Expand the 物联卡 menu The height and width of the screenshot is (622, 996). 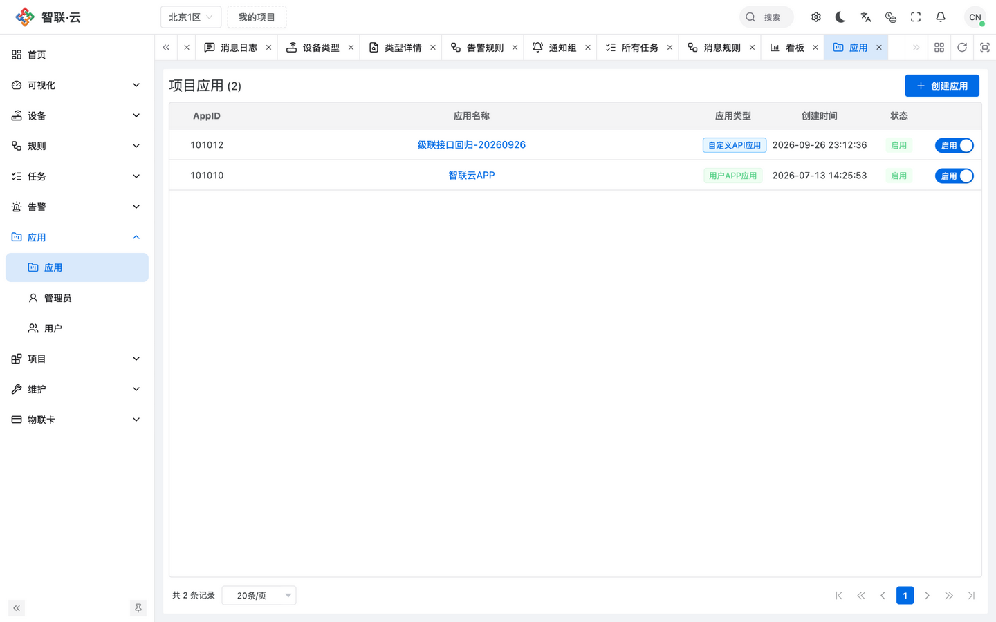pyautogui.click(x=77, y=420)
